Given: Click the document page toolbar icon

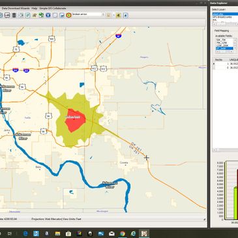Looking at the screenshot, I should pyautogui.click(x=28, y=15).
